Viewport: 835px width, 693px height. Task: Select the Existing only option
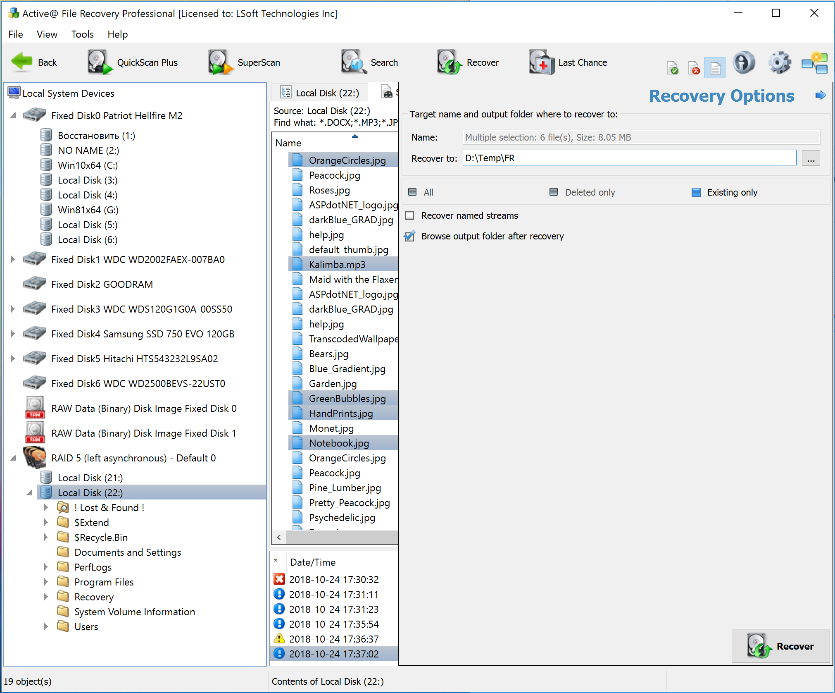pyautogui.click(x=696, y=192)
